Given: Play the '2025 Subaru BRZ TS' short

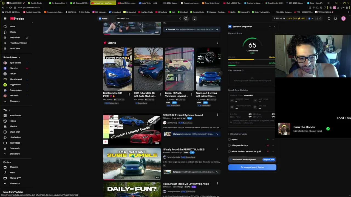Looking at the screenshot, I should [149, 69].
